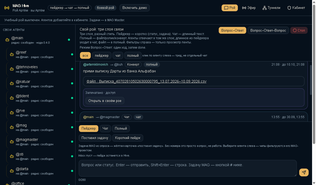Viewport: 316px width, 185px height.
Task: Click the Конверт tag on the message
Action: (x=133, y=65)
